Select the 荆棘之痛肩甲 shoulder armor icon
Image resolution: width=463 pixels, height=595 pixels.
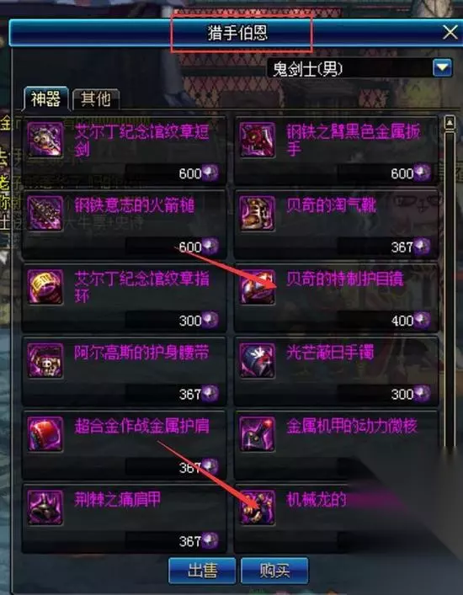45,507
